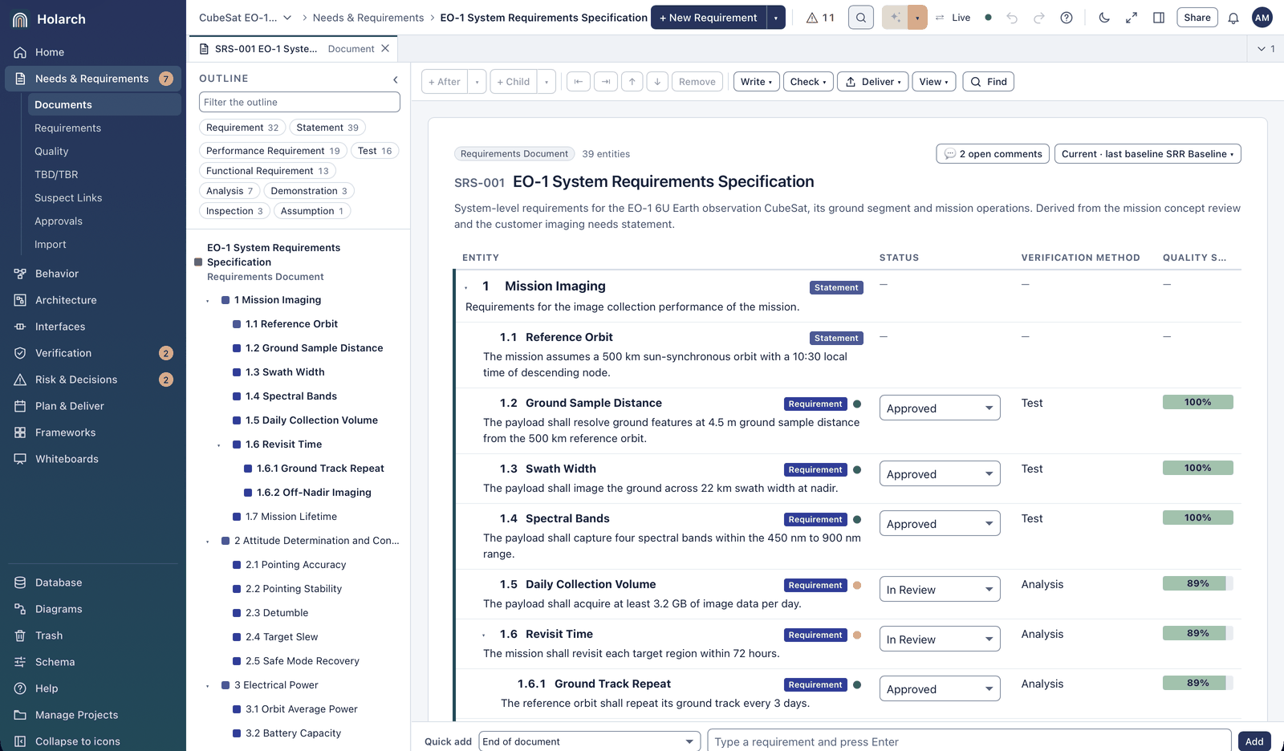Collapse 1.6 Revisit Time in outline
1284x751 pixels.
[218, 445]
